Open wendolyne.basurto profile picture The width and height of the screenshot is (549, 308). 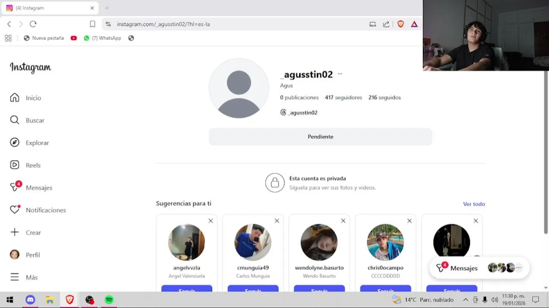pos(319,242)
